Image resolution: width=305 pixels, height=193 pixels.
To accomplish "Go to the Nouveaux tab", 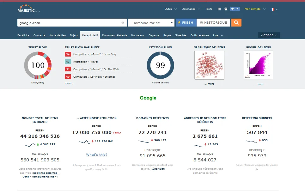I will 137,35.
